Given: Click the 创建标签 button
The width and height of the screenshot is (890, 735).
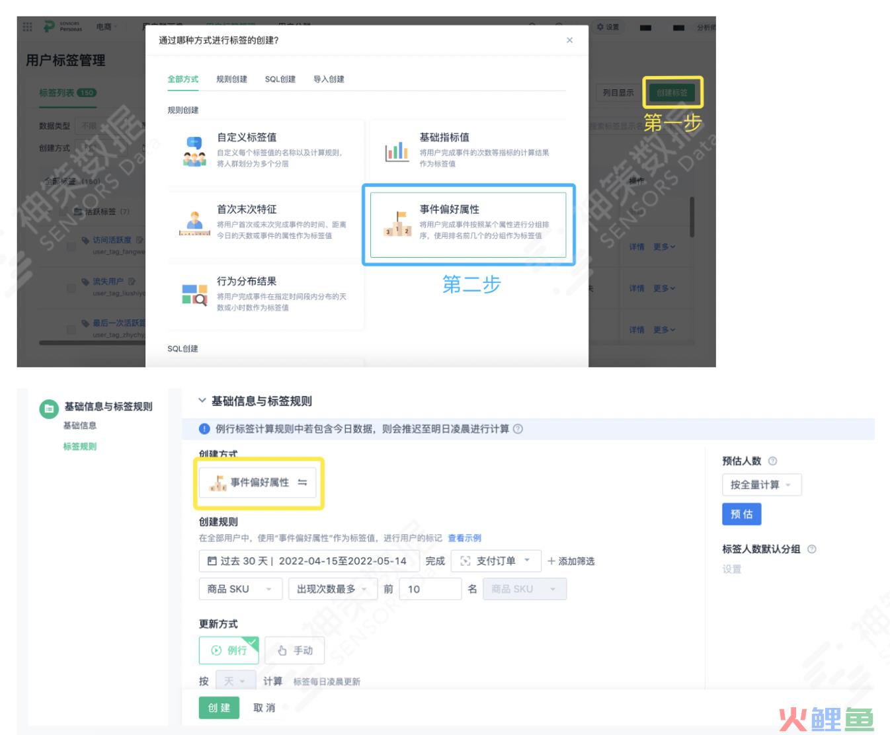Looking at the screenshot, I should pyautogui.click(x=672, y=93).
